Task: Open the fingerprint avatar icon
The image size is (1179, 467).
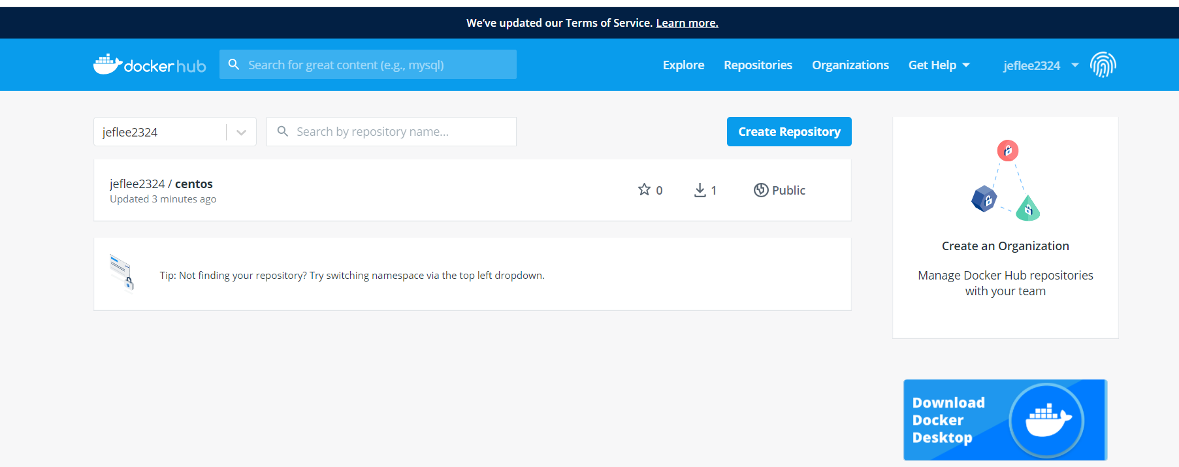Action: [x=1103, y=65]
